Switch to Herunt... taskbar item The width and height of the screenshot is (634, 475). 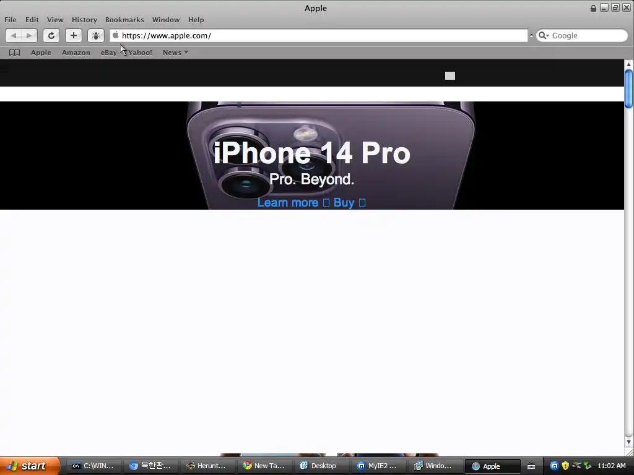pyautogui.click(x=206, y=466)
